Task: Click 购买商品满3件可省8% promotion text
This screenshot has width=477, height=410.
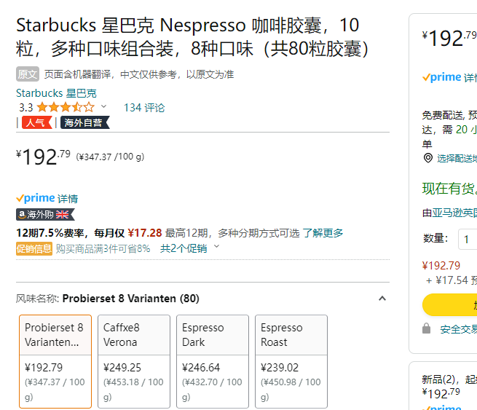Action: (x=103, y=248)
